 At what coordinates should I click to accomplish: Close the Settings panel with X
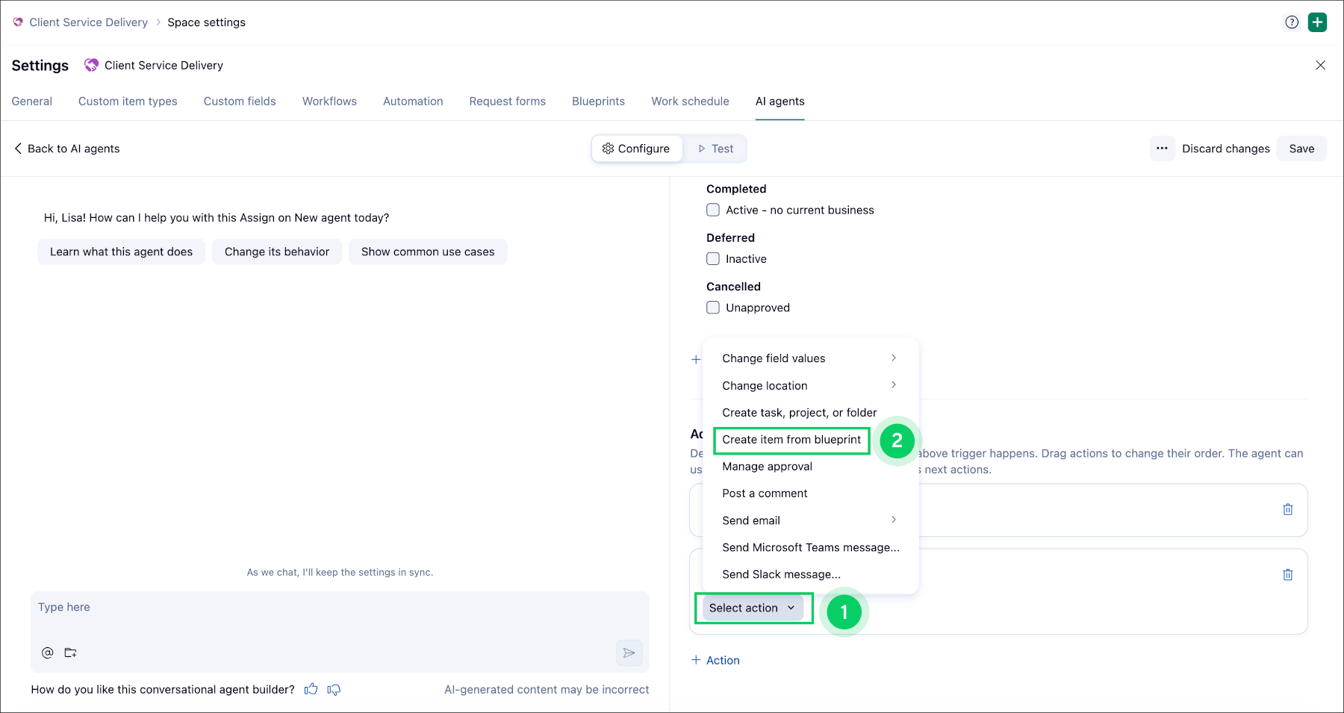coord(1320,65)
